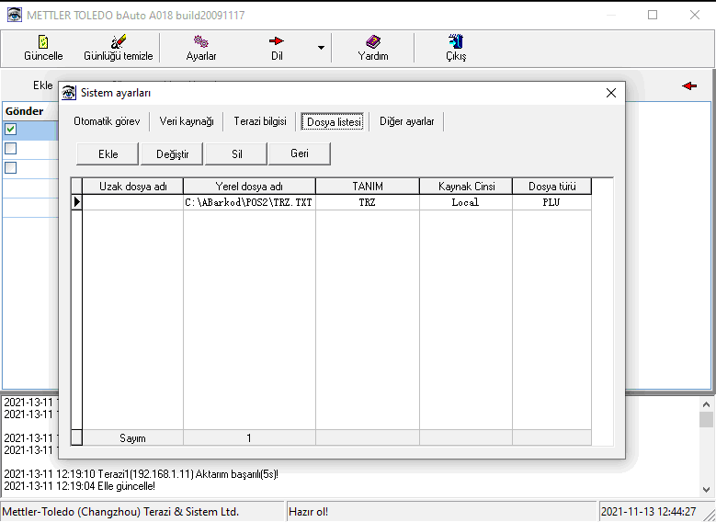Open the Terazi bilgisi tab
This screenshot has height=522, width=716.
(x=260, y=121)
